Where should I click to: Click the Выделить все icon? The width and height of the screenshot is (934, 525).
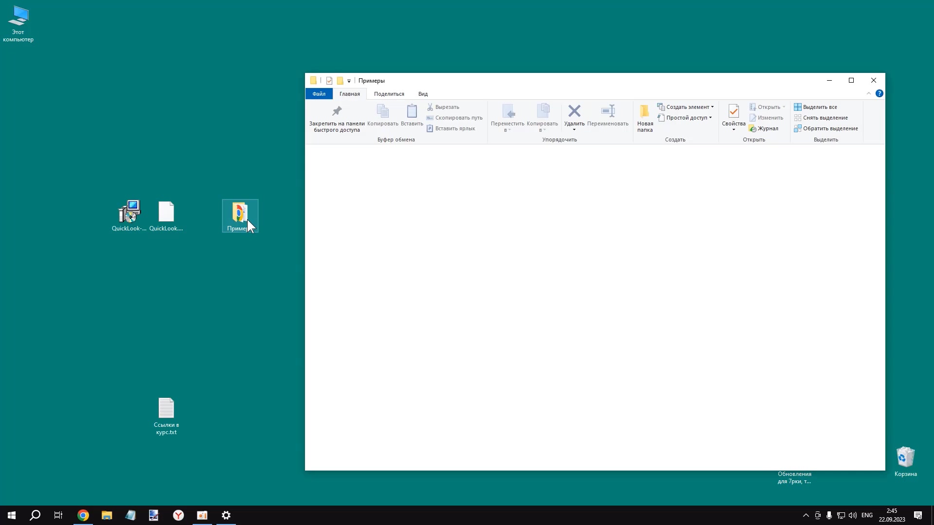click(798, 107)
